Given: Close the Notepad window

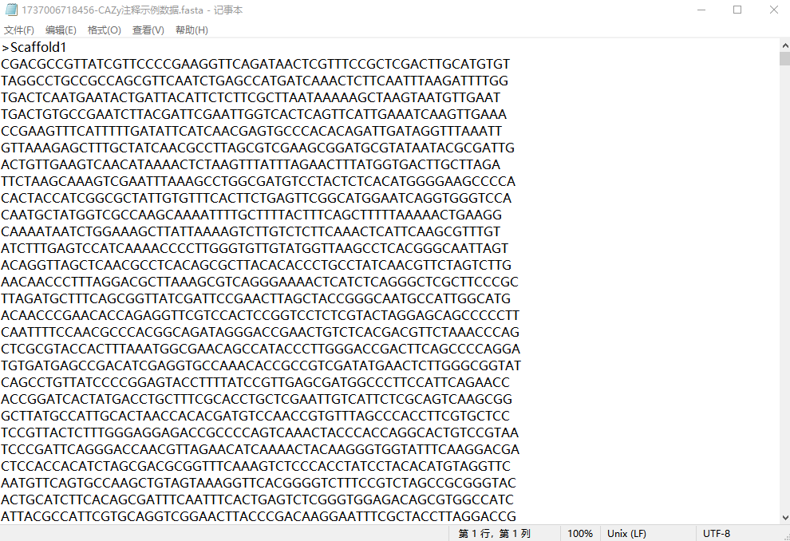Looking at the screenshot, I should click(773, 10).
